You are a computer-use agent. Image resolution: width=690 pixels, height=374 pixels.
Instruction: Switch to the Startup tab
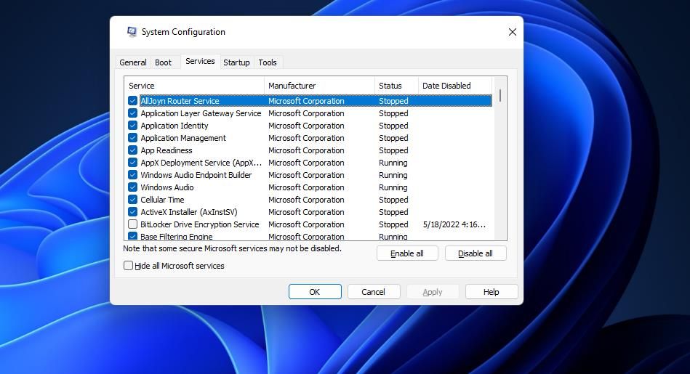pyautogui.click(x=236, y=62)
